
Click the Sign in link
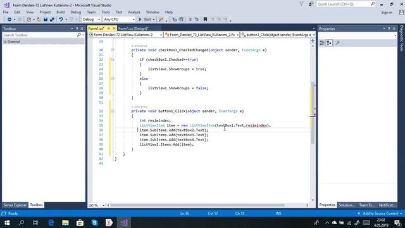point(387,13)
